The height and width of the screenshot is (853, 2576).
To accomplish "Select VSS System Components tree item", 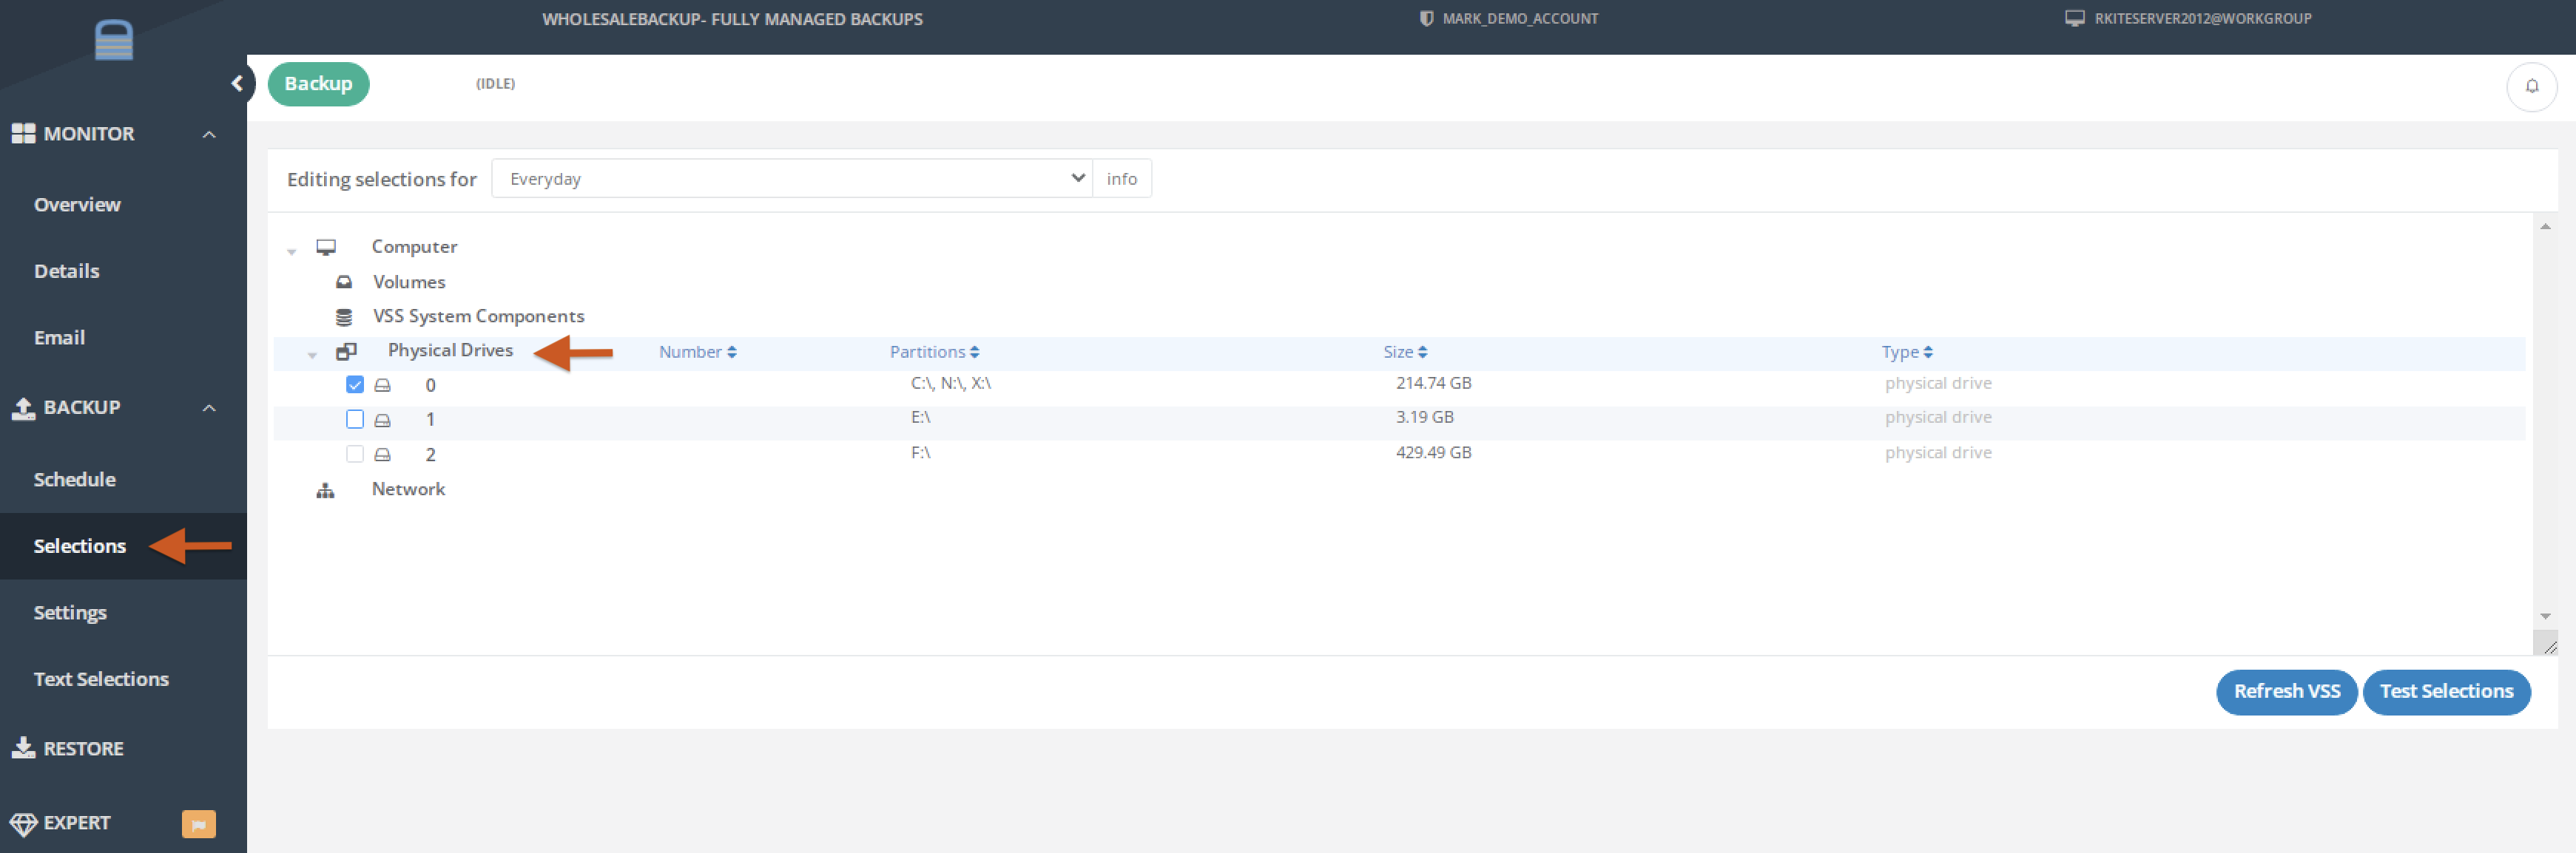I will point(478,316).
